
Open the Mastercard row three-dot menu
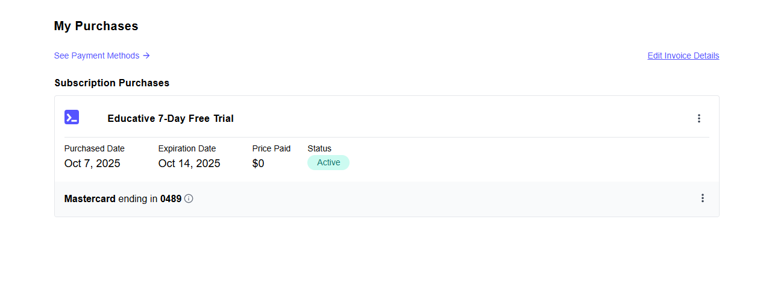coord(702,198)
